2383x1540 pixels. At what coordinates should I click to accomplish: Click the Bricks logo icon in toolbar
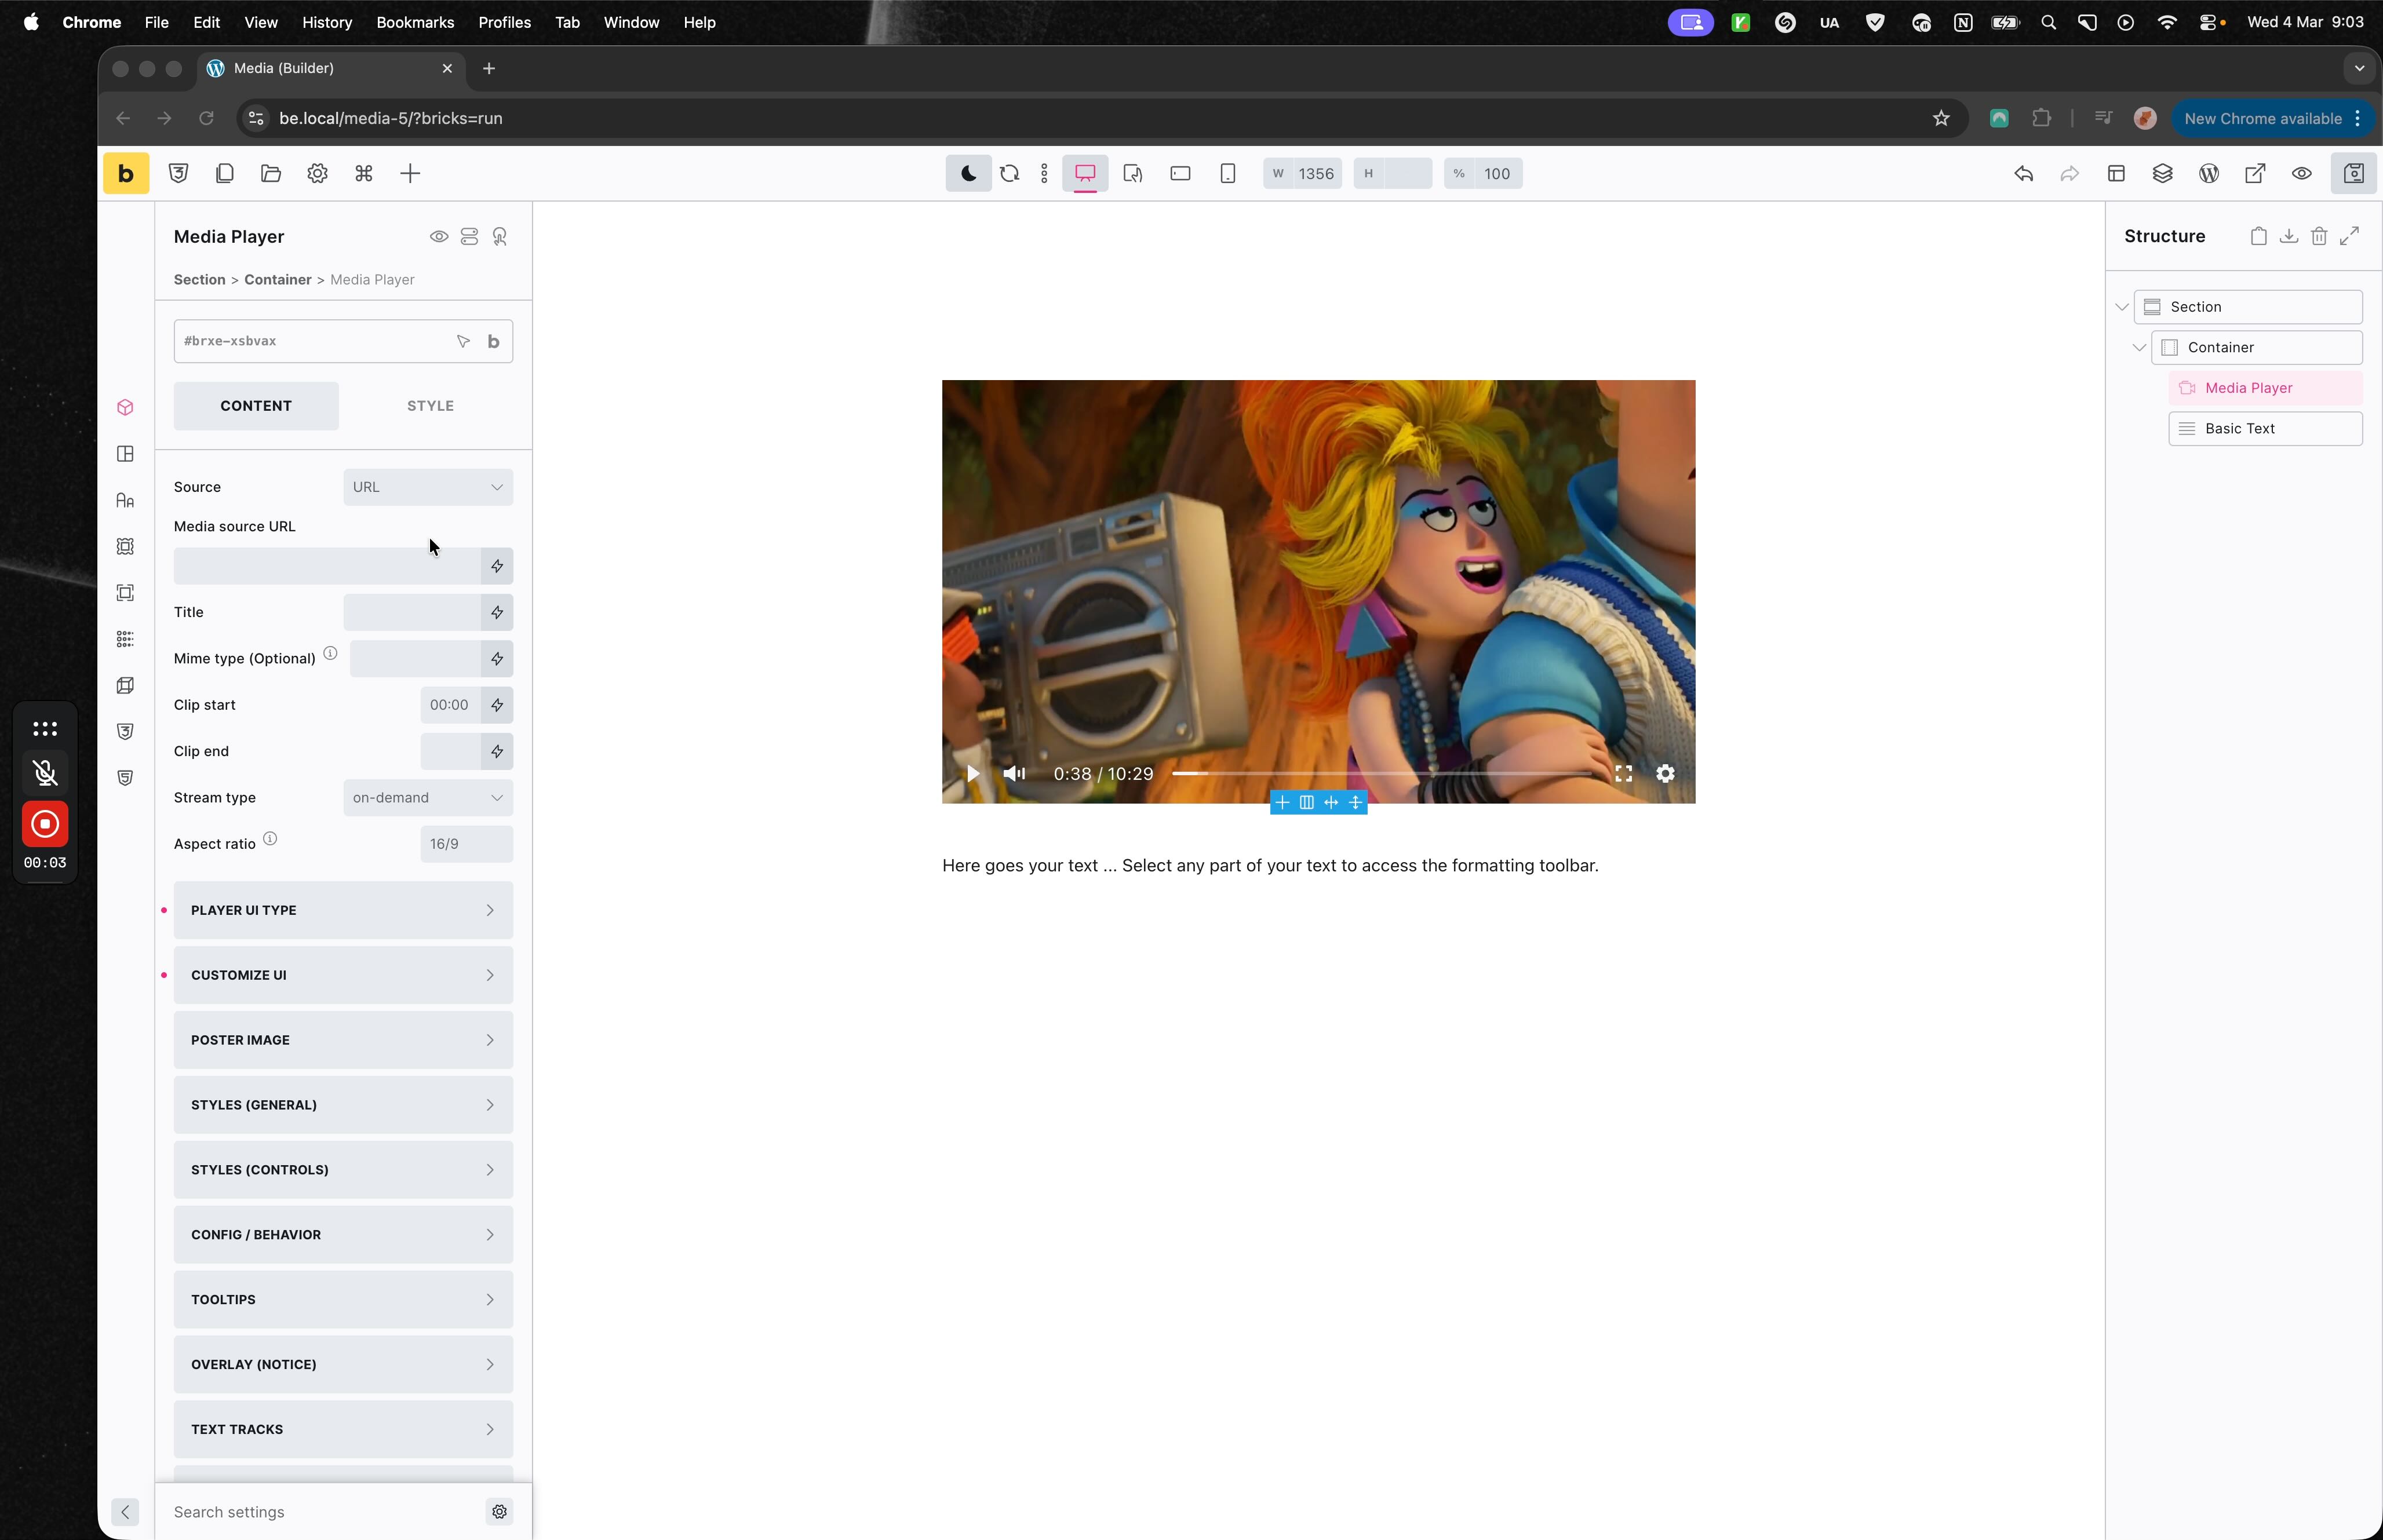point(126,174)
